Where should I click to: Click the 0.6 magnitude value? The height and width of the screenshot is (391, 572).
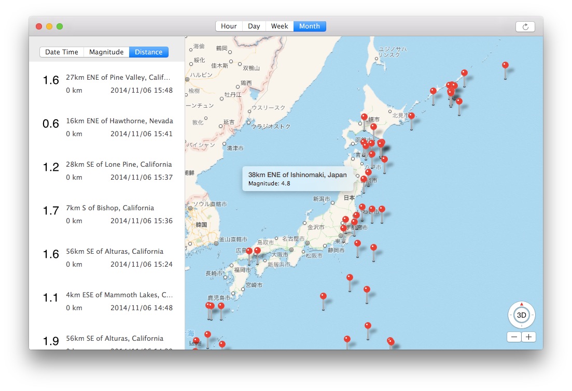click(51, 124)
